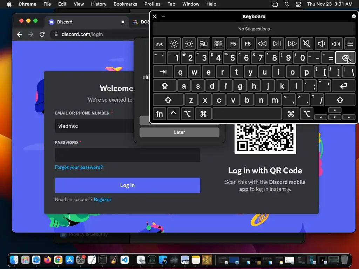The width and height of the screenshot is (359, 269).
Task: Click the space bar on the virtual keyboard
Action: click(x=247, y=114)
